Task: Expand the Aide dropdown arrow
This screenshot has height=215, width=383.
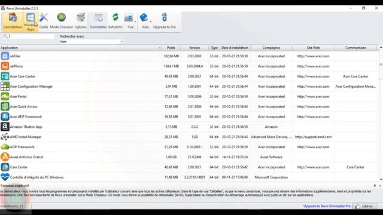Action: [x=150, y=21]
